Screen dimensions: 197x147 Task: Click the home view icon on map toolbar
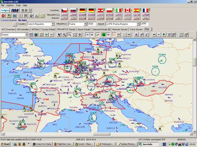click(41, 34)
